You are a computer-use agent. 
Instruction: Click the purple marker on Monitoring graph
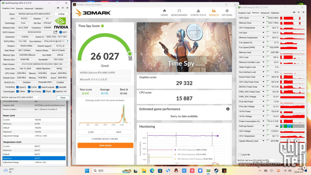coord(218,136)
